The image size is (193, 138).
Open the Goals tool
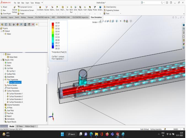coord(57,8)
